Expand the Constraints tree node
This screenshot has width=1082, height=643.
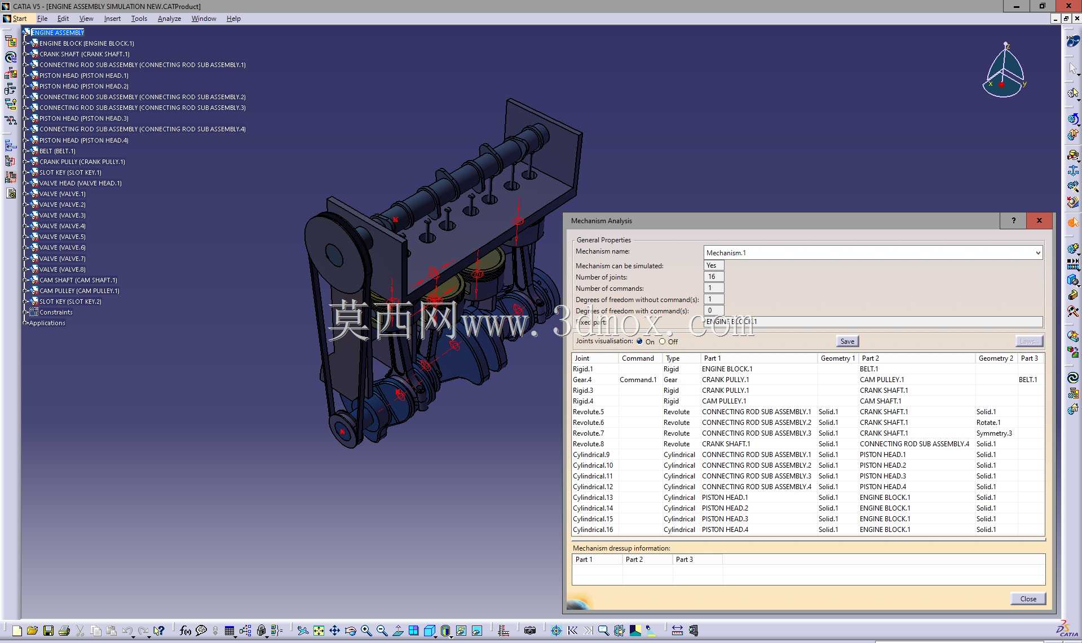click(x=25, y=312)
